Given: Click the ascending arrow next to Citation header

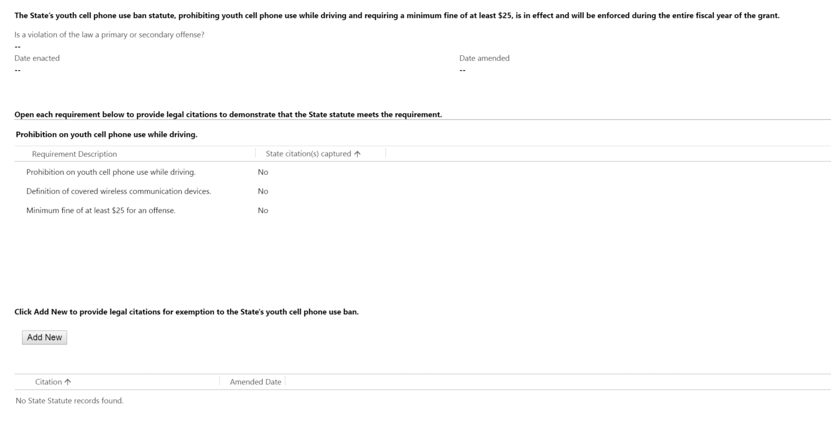Looking at the screenshot, I should tap(68, 382).
